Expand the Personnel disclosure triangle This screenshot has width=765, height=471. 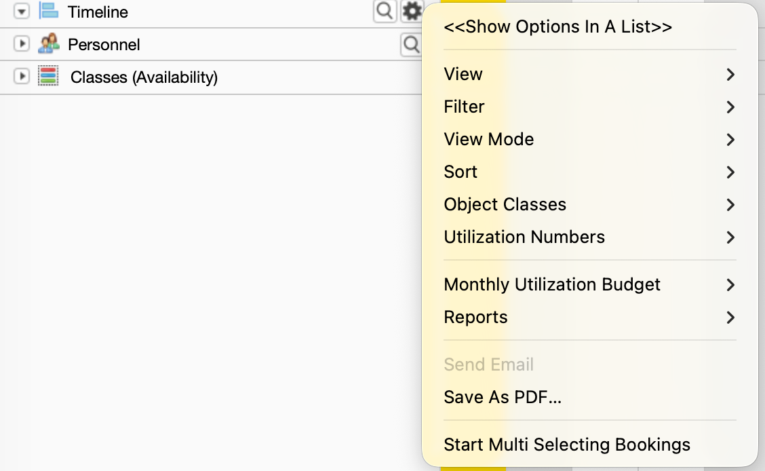(22, 44)
